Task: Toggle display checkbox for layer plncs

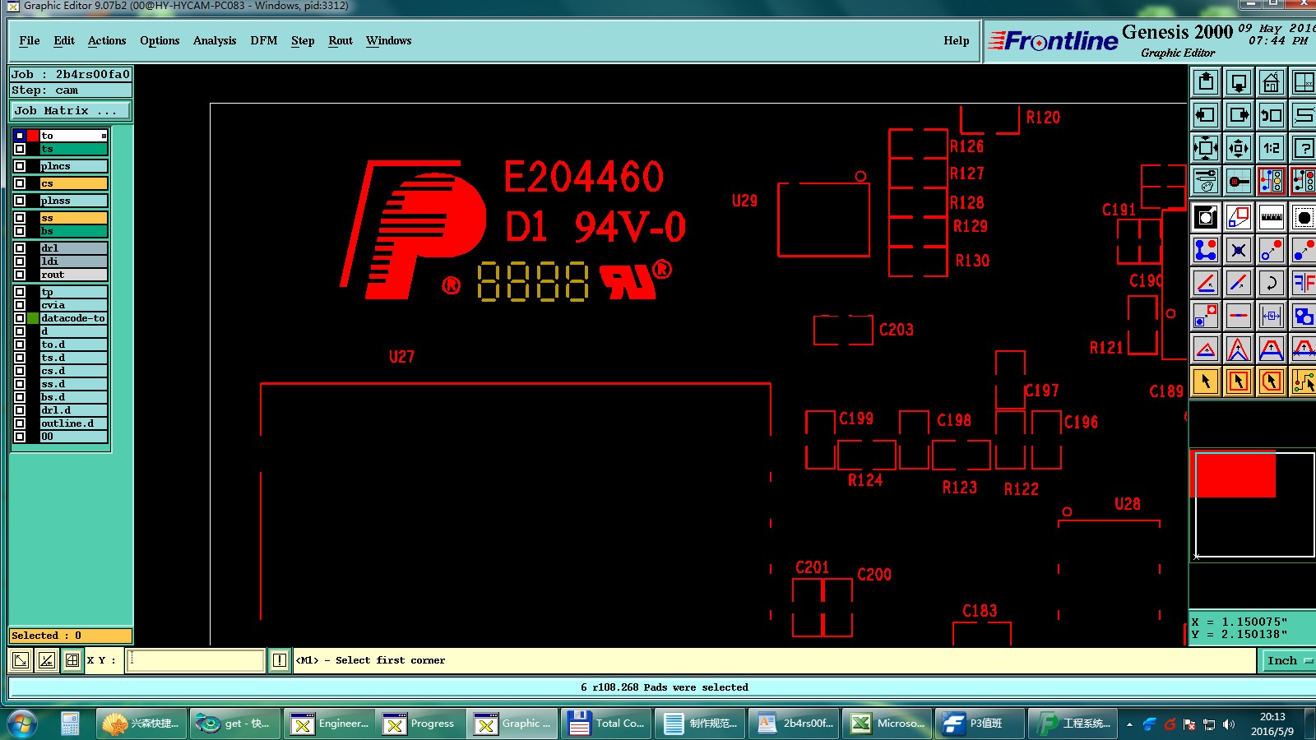Action: click(x=20, y=166)
